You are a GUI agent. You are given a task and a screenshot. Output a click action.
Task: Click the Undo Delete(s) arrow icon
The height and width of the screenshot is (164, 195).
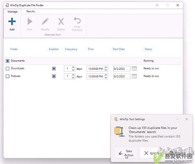click(77, 20)
